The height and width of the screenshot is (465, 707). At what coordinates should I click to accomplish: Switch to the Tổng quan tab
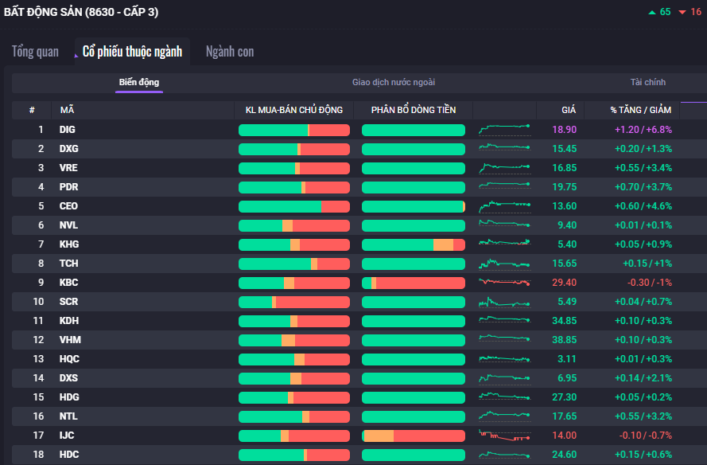click(x=35, y=52)
